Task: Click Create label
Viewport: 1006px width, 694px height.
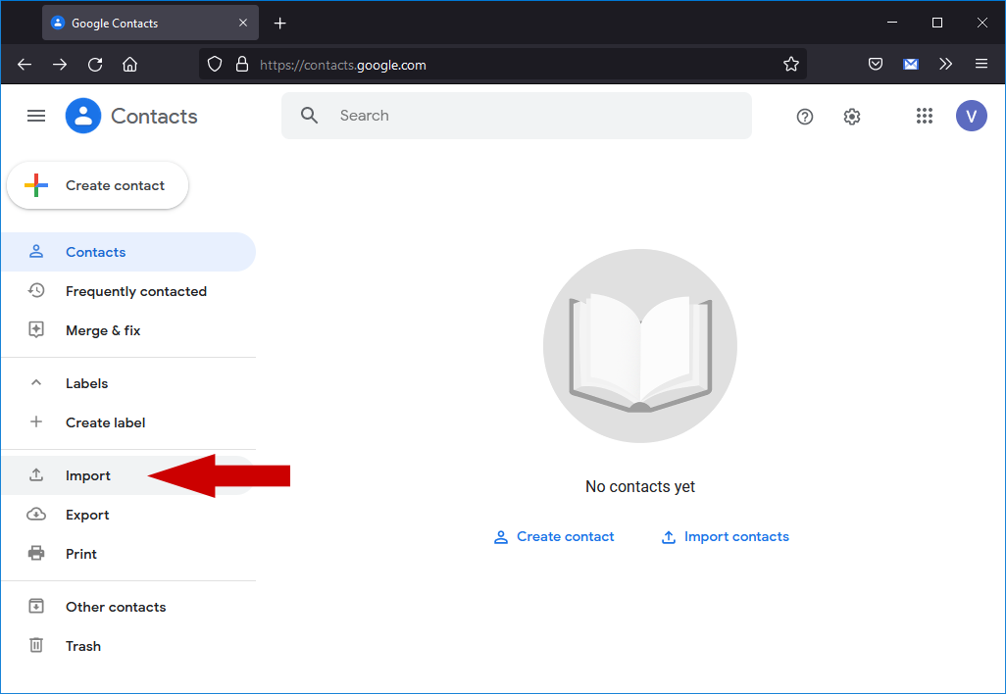Action: coord(128,422)
